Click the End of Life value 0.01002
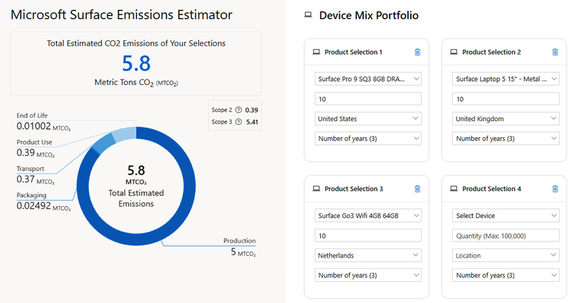 coord(33,126)
